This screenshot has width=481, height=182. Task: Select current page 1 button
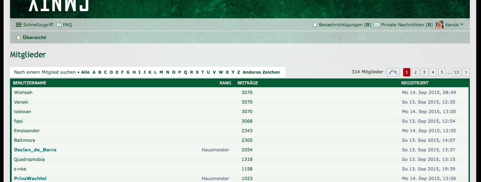(407, 72)
